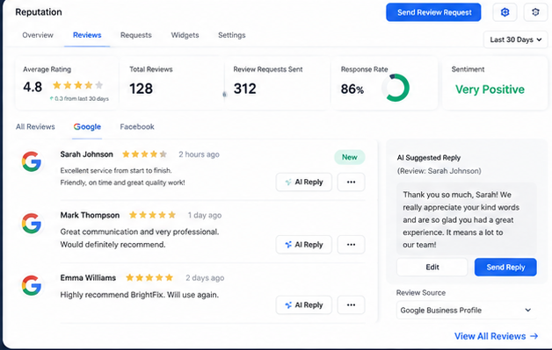
Task: Click the 'AI Suggested Reply' heading
Action: [428, 158]
